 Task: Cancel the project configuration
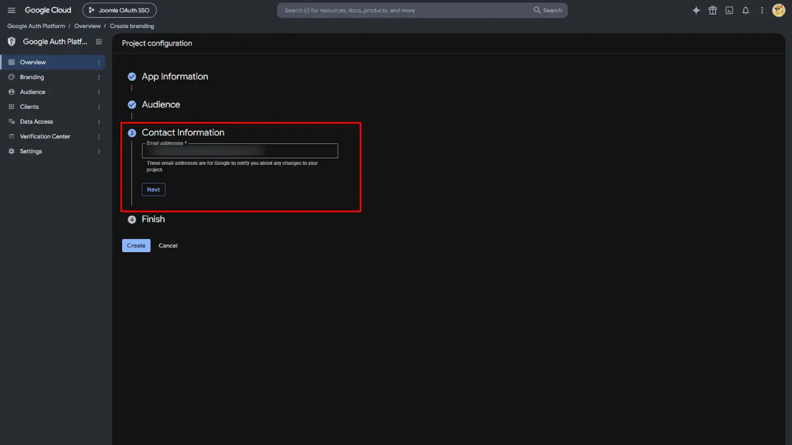coord(168,246)
